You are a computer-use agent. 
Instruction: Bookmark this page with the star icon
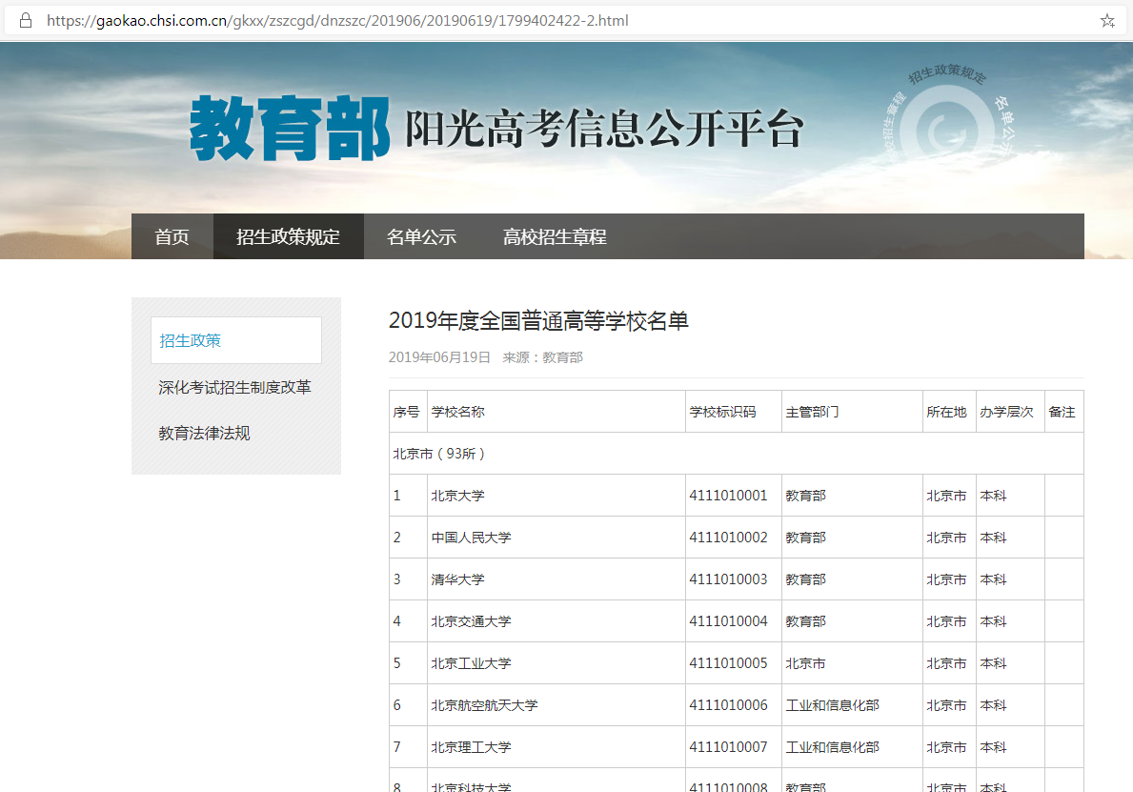(x=1107, y=21)
